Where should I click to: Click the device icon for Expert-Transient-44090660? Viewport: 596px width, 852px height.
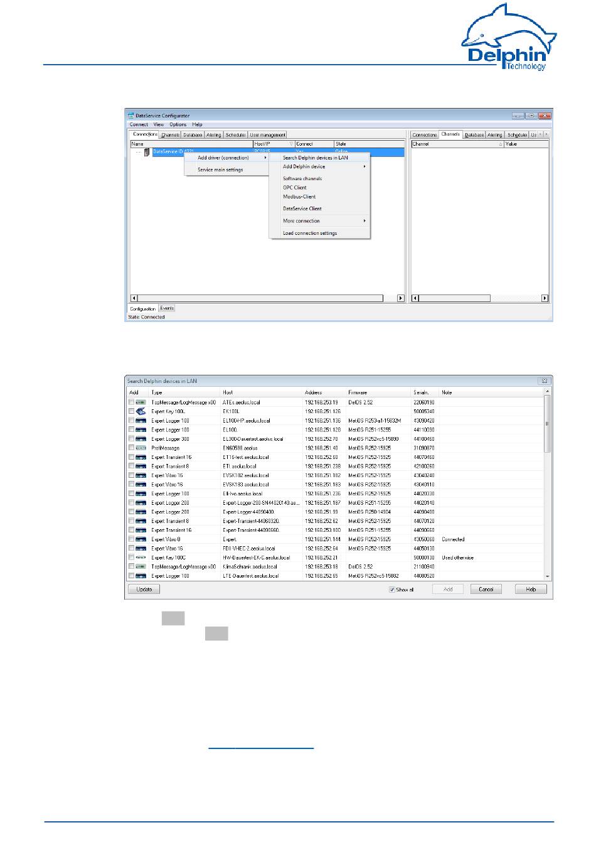[141, 530]
